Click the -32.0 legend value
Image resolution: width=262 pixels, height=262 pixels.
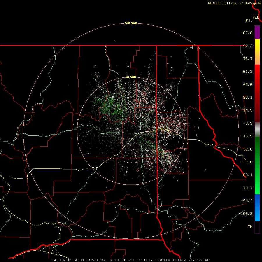click(x=247, y=149)
